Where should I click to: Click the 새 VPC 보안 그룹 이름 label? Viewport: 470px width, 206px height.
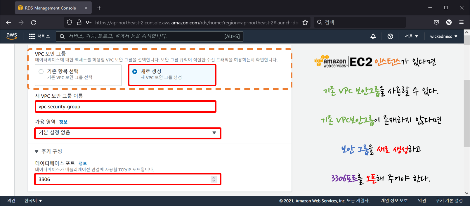(59, 96)
